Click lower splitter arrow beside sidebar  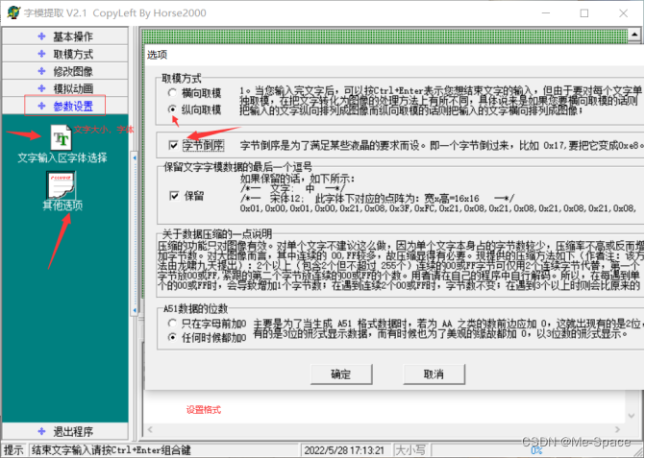[x=135, y=310]
